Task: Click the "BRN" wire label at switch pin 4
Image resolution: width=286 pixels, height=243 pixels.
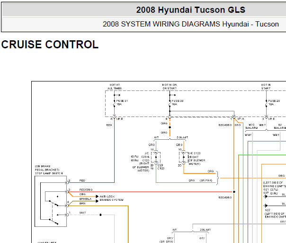Action: [x=82, y=203]
